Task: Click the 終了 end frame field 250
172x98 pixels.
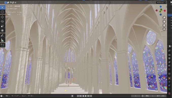Action: 160,96
